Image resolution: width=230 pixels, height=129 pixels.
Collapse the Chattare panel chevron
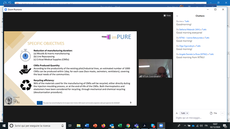[177, 16]
